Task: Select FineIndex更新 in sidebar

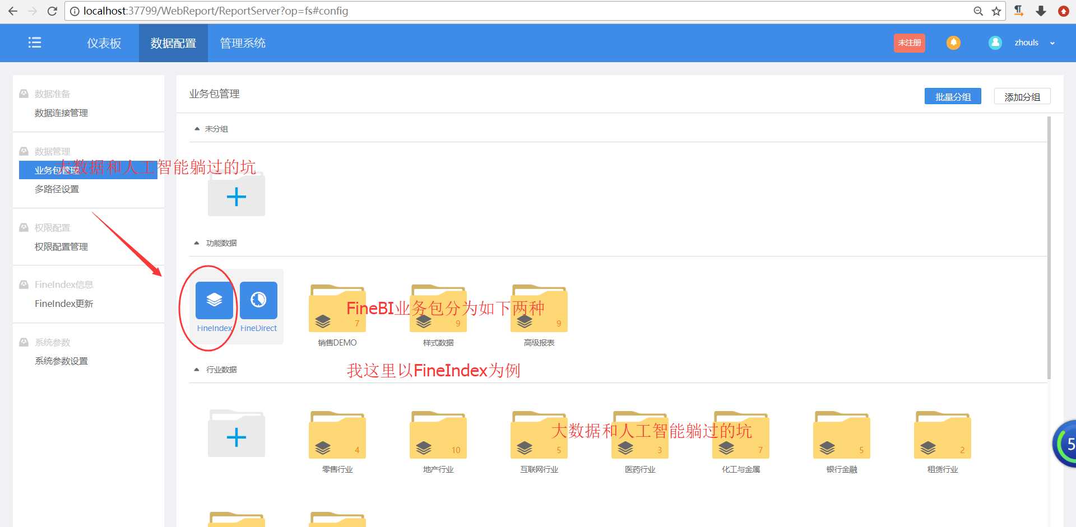Action: pyautogui.click(x=64, y=304)
